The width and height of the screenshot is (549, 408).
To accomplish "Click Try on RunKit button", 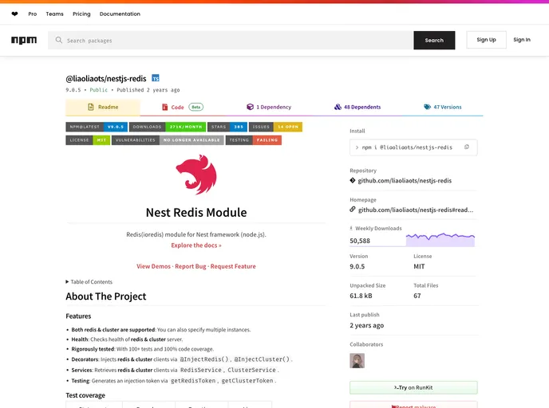I will pos(413,387).
